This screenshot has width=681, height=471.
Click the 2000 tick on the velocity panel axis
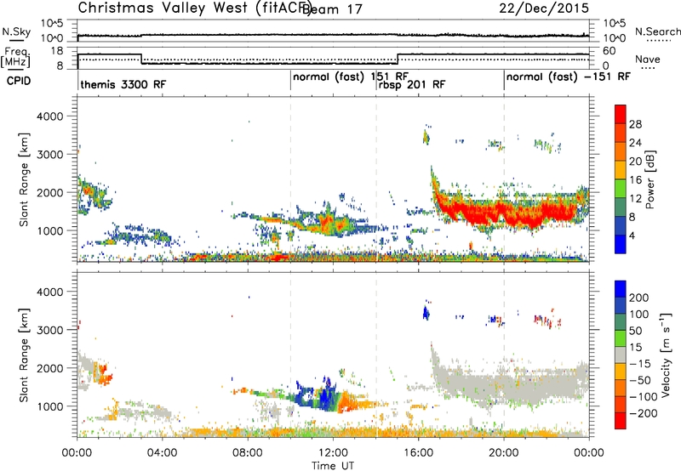[50, 368]
